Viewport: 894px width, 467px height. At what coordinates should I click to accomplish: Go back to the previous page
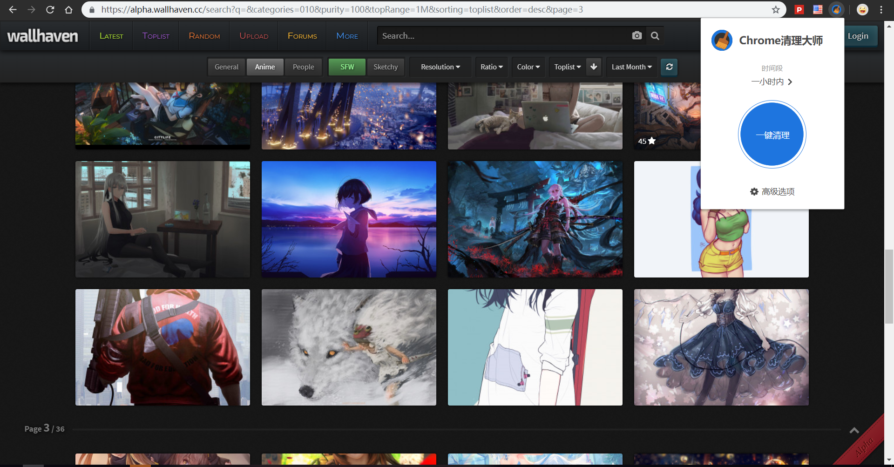pos(13,9)
